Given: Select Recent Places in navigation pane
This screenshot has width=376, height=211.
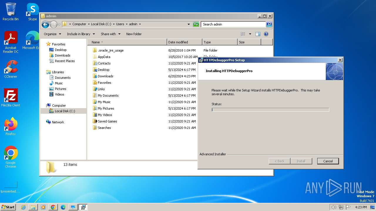Looking at the screenshot, I should 65,61.
